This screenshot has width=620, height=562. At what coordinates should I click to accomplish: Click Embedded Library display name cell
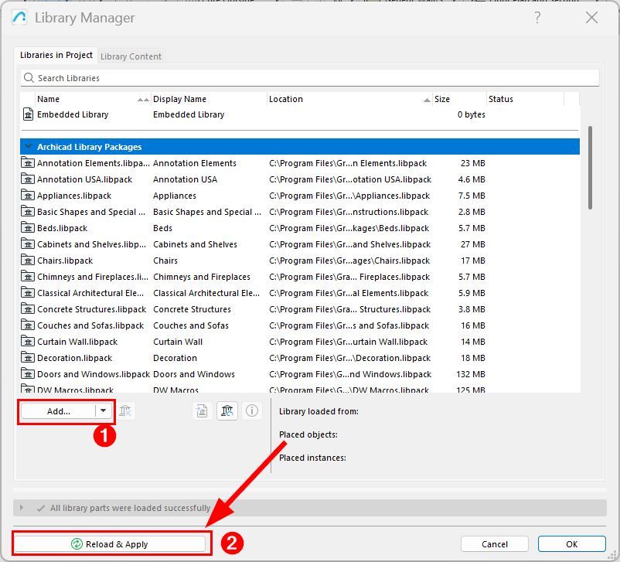pyautogui.click(x=189, y=114)
